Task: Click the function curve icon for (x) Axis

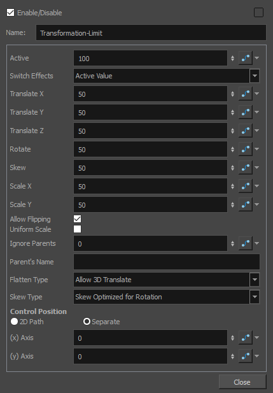Action: (x=246, y=338)
